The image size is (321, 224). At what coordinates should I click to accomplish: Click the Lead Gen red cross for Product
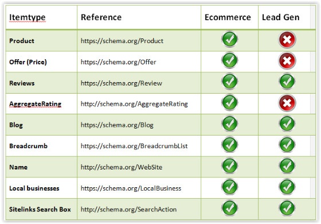click(287, 40)
